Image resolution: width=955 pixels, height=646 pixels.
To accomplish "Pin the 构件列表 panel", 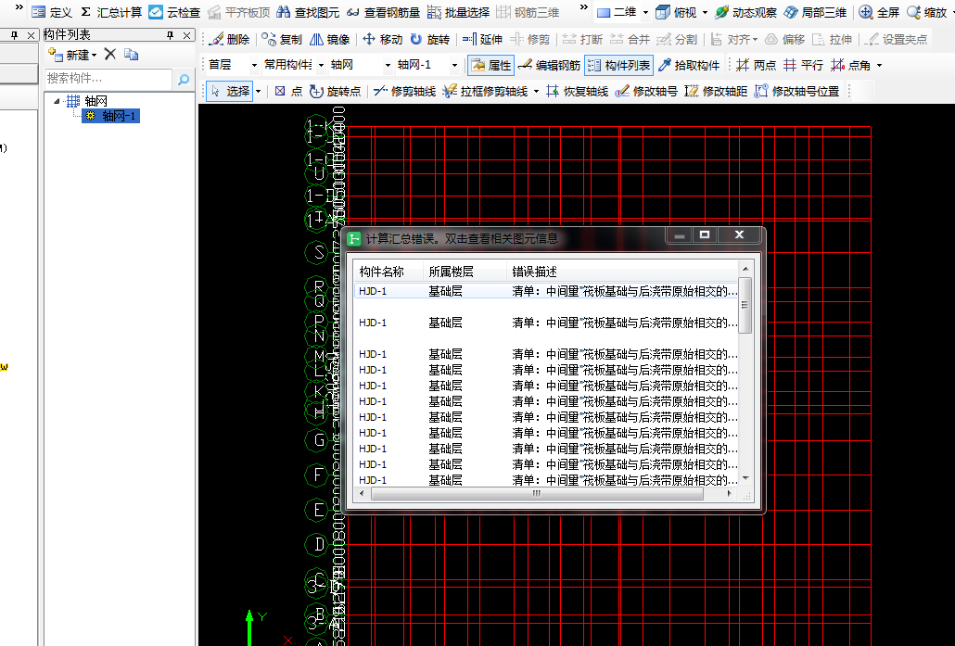I will point(171,35).
